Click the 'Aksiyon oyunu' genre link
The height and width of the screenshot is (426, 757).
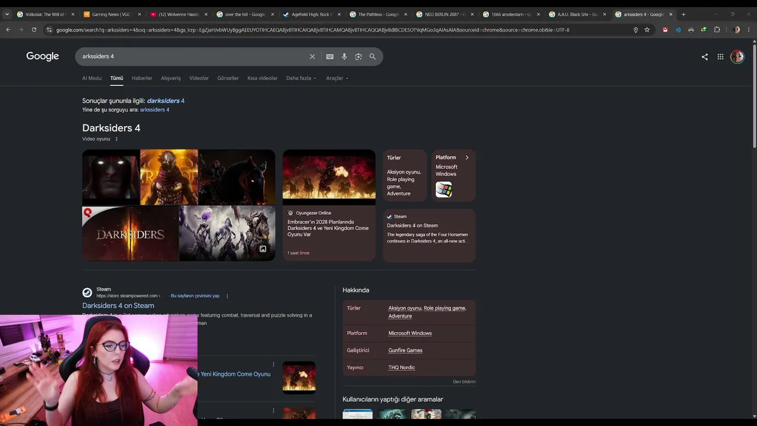point(405,308)
